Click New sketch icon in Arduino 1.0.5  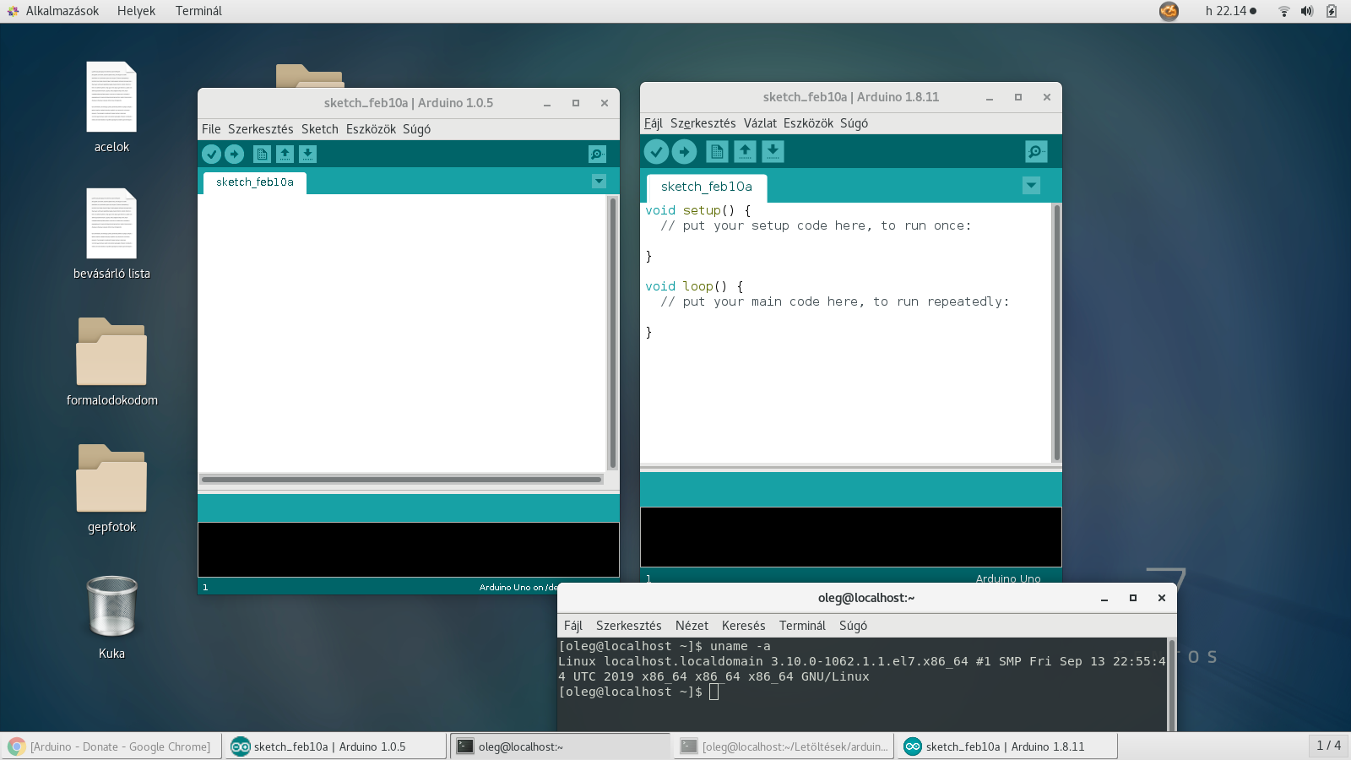pos(262,154)
